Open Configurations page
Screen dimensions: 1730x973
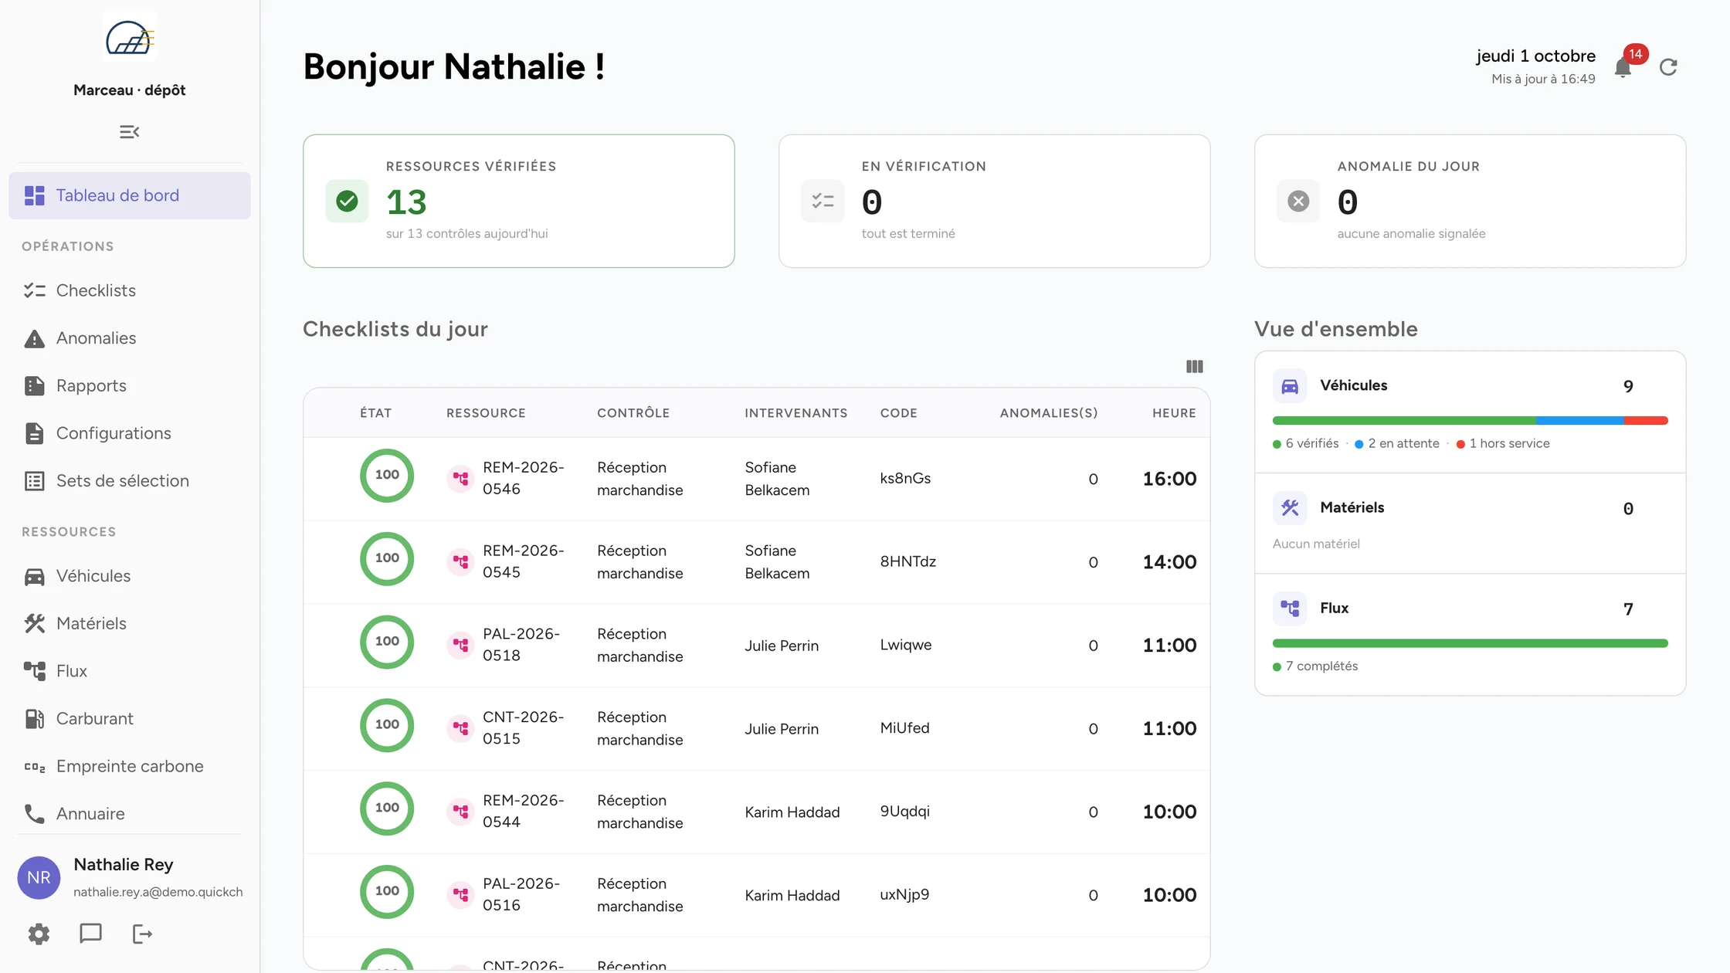pos(130,433)
